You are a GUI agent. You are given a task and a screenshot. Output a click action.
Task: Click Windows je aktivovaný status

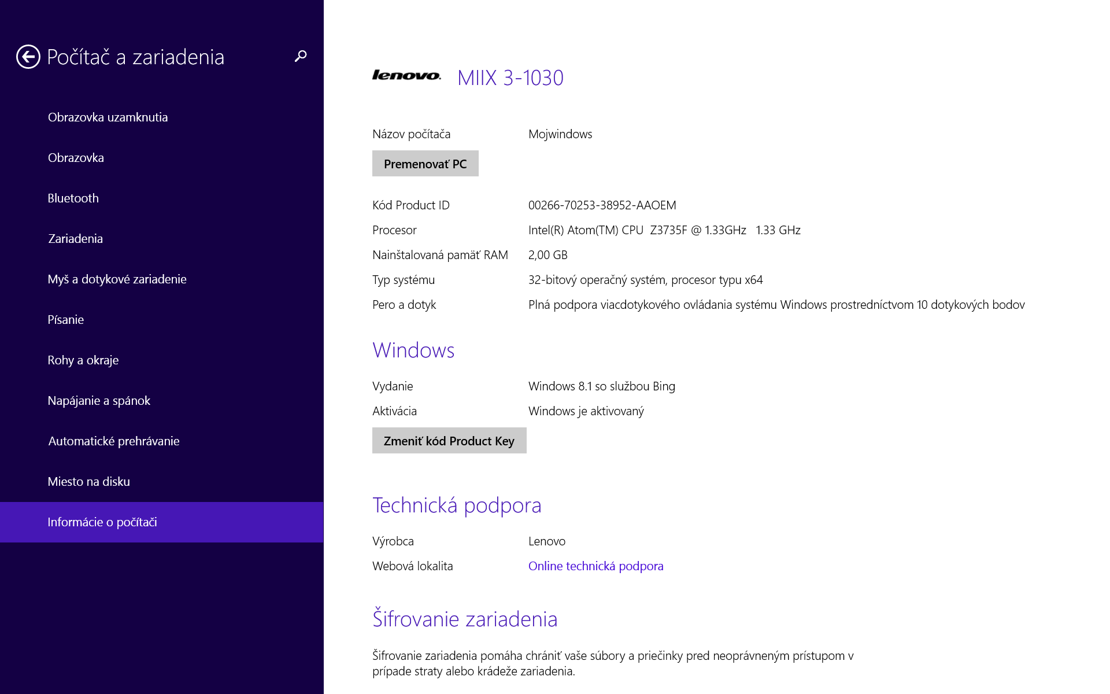[x=586, y=411]
